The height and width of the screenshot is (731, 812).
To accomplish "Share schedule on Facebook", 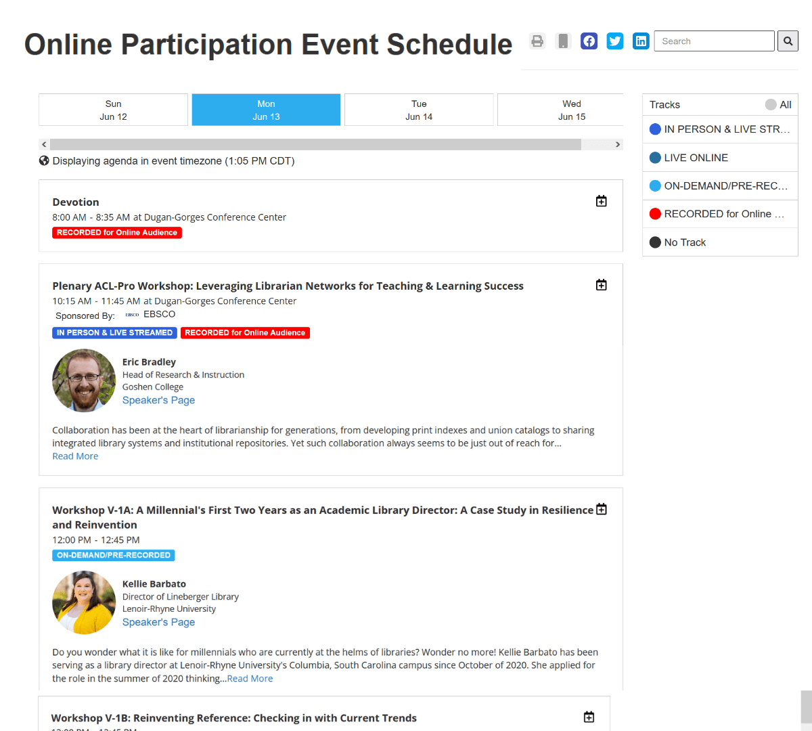I will (x=589, y=41).
